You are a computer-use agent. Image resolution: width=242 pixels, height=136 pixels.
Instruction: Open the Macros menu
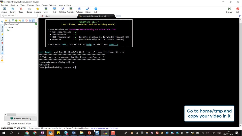click(x=62, y=5)
